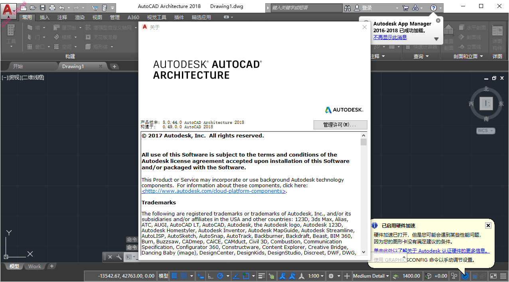This screenshot has width=509, height=282.
Task: Expand the App Manager notification arrow
Action: click(x=436, y=39)
